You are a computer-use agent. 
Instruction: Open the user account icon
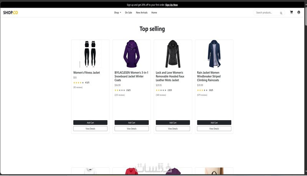pyautogui.click(x=299, y=12)
